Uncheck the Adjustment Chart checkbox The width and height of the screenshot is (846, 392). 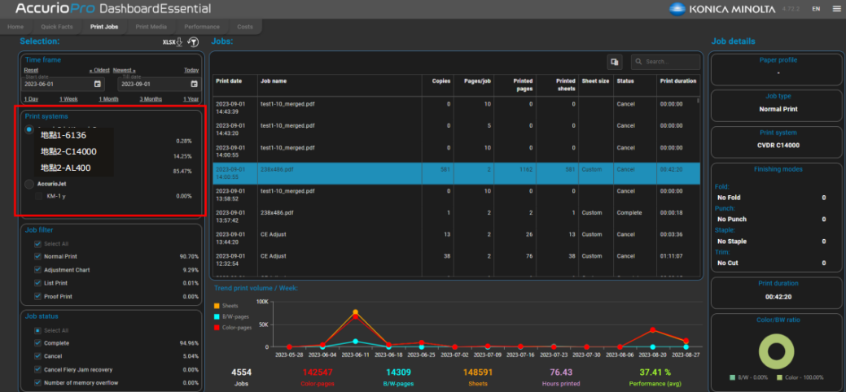pos(37,269)
